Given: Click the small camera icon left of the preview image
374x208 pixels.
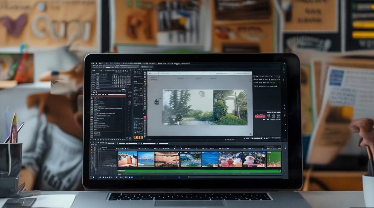Looking at the screenshot, I should 156,102.
